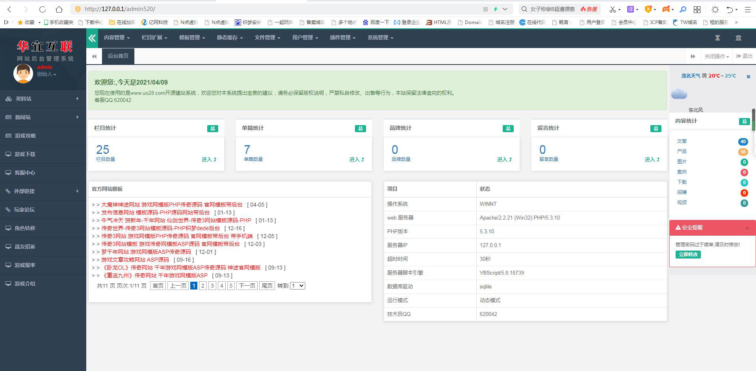Click the green badge on 内容统计
756x371 pixels.
click(744, 122)
